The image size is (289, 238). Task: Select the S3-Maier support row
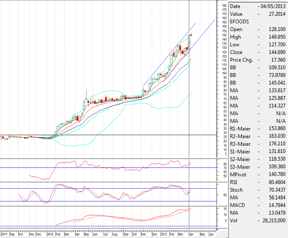click(258, 167)
